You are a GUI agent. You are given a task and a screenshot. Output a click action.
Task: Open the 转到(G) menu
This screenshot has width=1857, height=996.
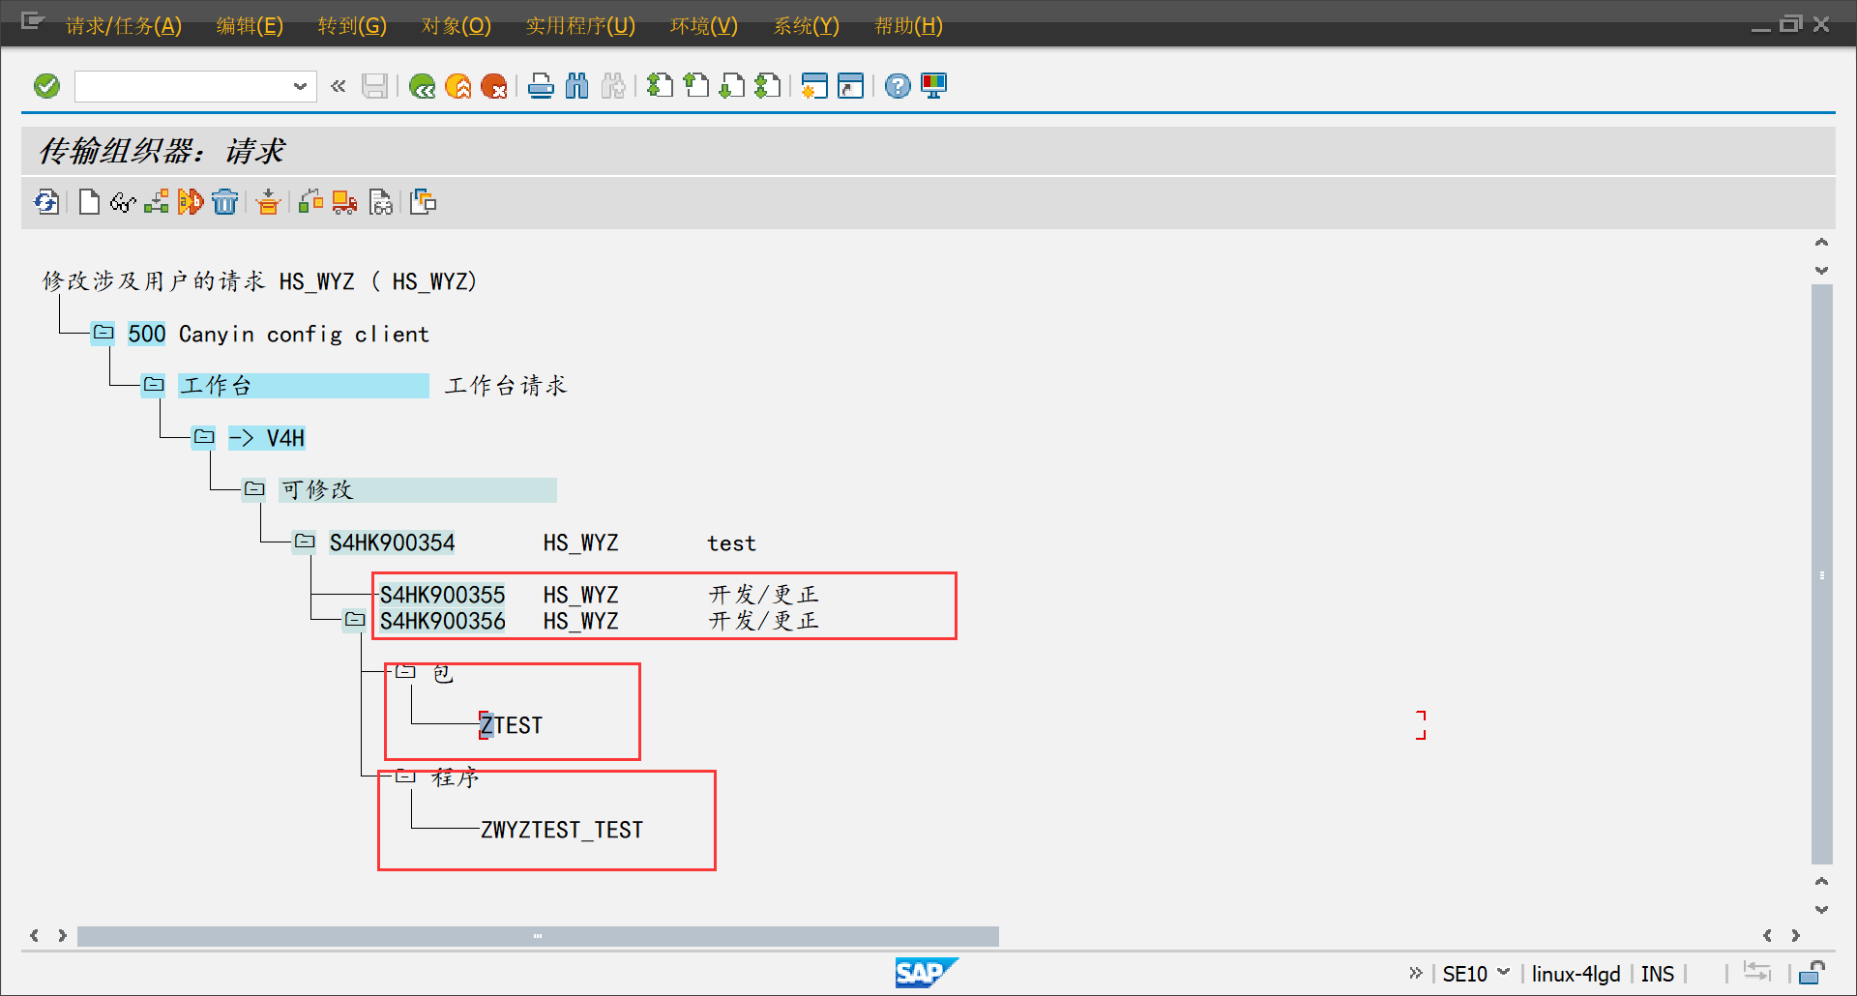point(352,26)
